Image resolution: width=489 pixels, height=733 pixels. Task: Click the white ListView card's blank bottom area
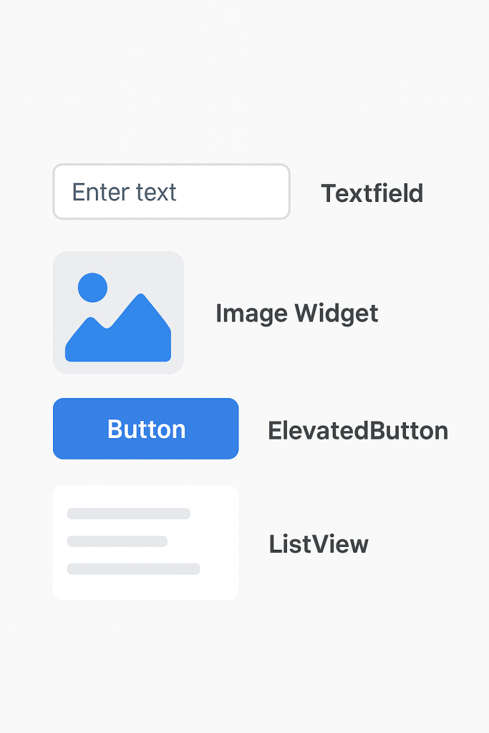pos(145,588)
